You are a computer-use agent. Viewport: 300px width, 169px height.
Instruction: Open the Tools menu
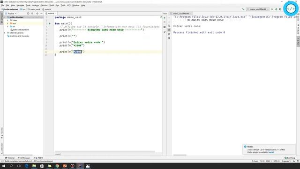click(x=63, y=5)
